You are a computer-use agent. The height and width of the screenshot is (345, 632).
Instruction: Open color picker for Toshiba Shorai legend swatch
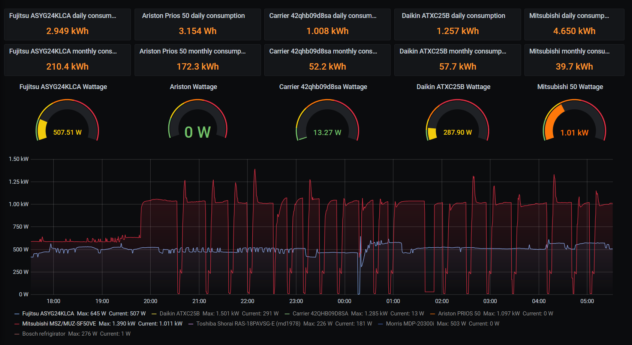click(x=191, y=324)
